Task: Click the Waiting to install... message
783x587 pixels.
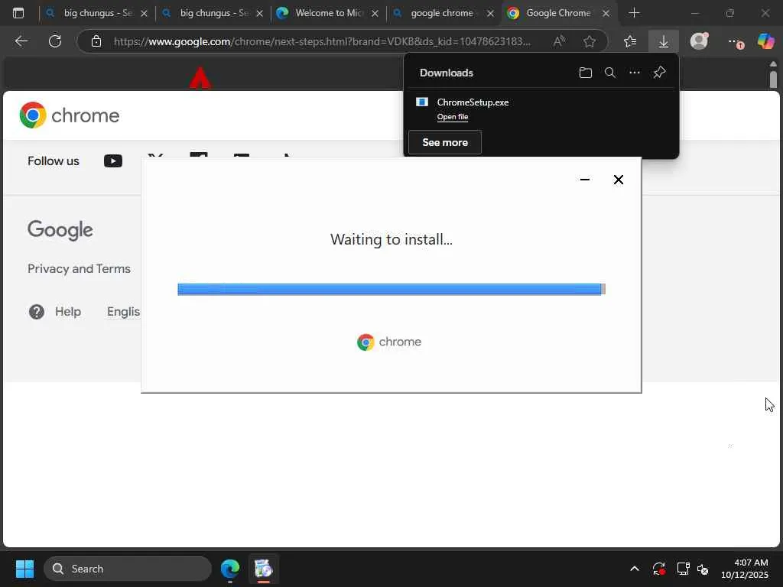Action: (391, 239)
